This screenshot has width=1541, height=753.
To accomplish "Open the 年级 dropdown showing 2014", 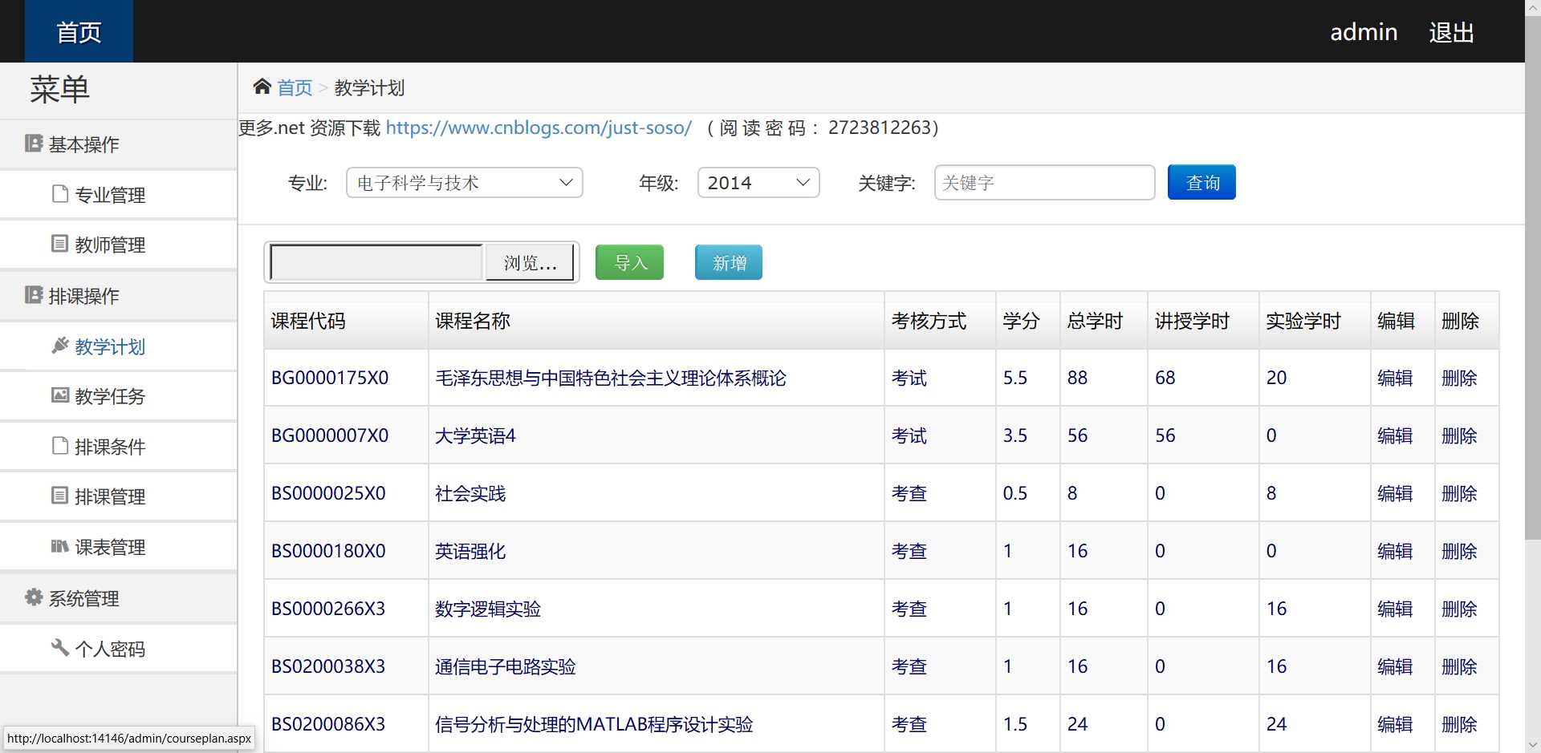I will coord(758,183).
